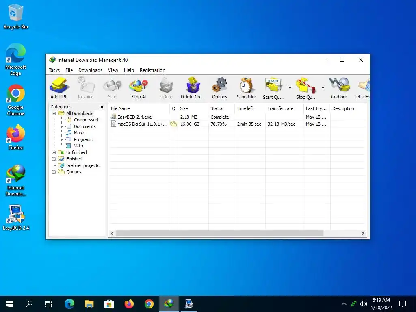Expand the Queues category node
This screenshot has height=312, width=416.
coord(54,172)
